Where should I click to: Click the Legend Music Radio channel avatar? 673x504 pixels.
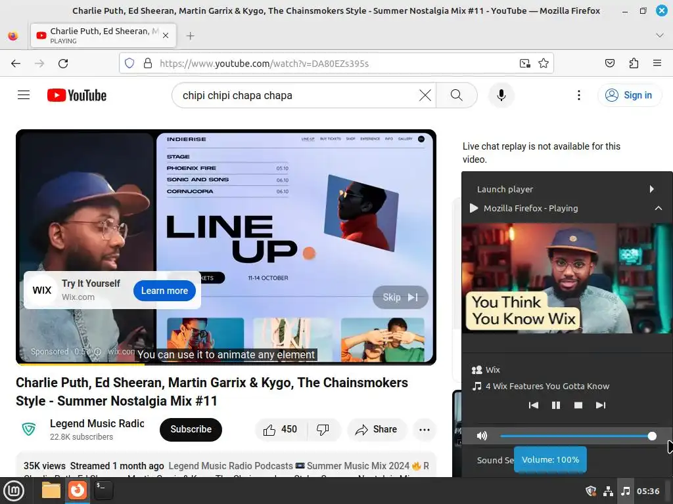[29, 429]
